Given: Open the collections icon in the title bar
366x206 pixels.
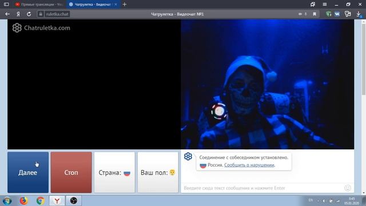Looking at the screenshot, I should (x=313, y=4).
